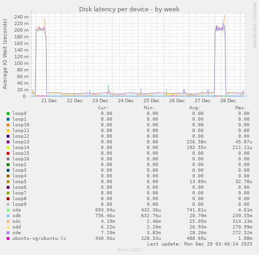Click the 'sdd' legend label
Screen dimensions: 259x255
[x=17, y=227]
